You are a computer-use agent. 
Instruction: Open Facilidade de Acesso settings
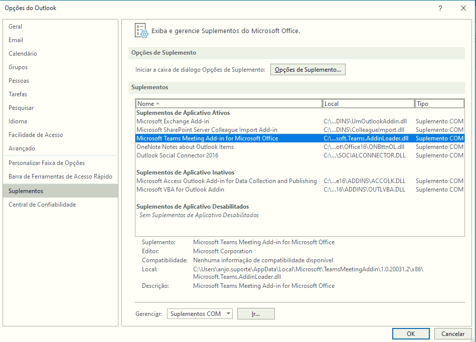(x=60, y=135)
